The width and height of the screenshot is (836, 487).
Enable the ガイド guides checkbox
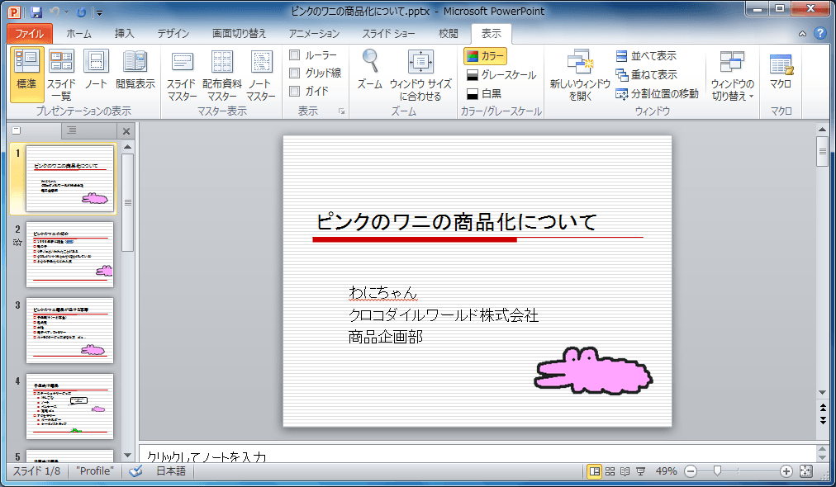(294, 91)
